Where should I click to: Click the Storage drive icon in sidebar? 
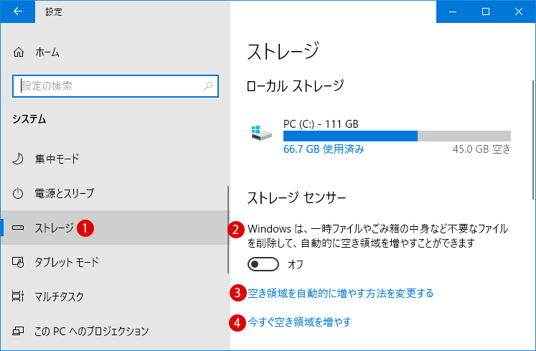(x=18, y=228)
